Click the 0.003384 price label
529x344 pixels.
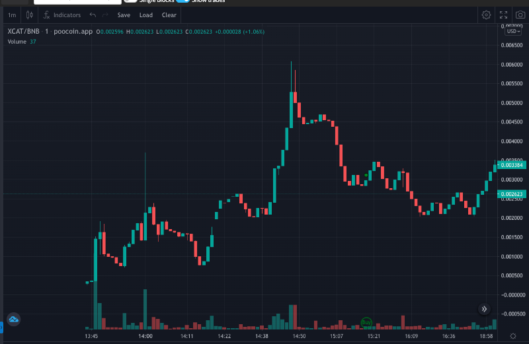tap(512, 165)
